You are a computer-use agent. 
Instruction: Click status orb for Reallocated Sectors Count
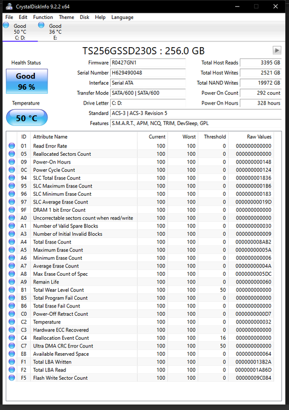click(x=12, y=154)
